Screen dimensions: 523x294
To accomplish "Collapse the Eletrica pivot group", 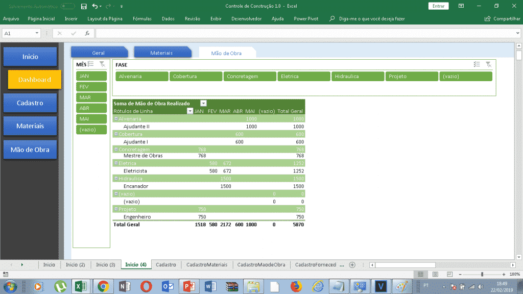I will click(116, 163).
